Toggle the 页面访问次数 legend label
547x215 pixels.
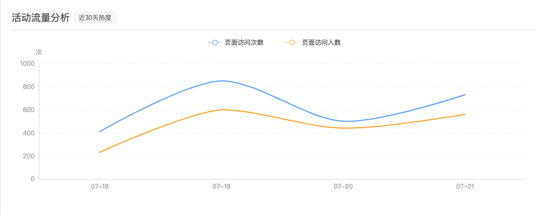tap(244, 43)
